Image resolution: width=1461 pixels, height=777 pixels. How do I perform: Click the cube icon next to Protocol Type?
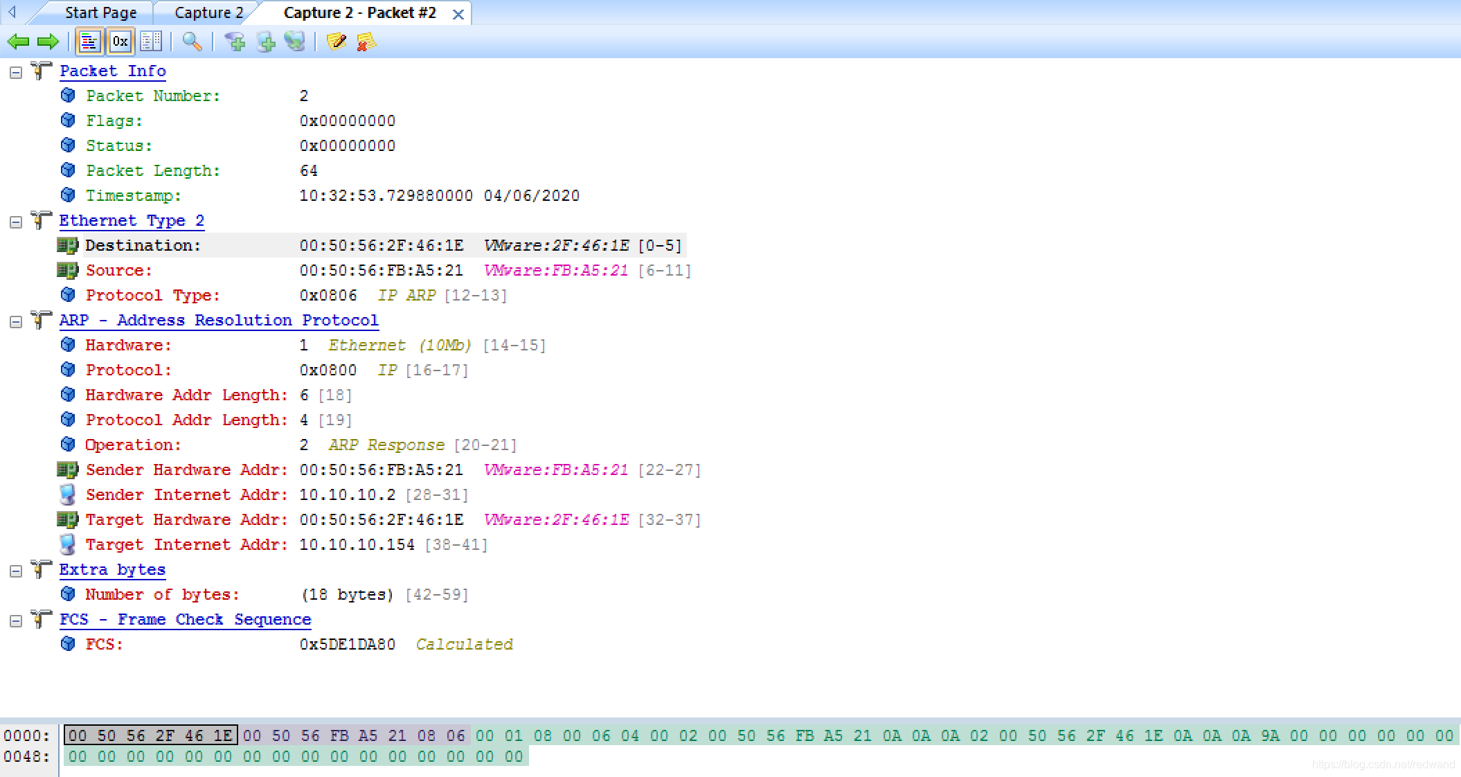(68, 294)
